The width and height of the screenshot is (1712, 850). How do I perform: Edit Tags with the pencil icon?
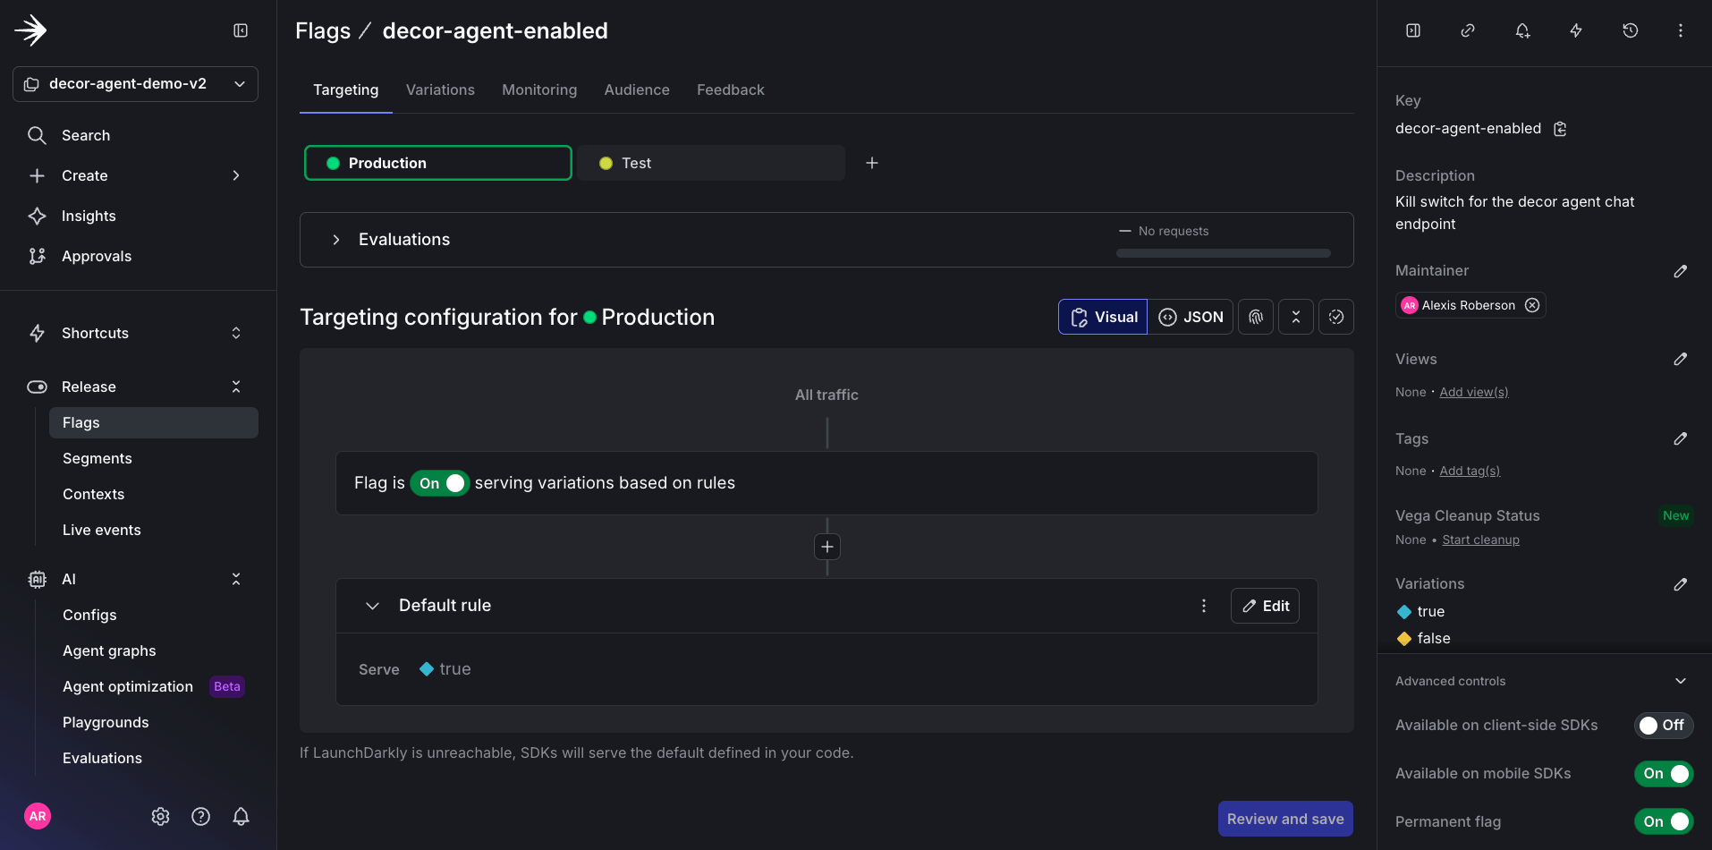pyautogui.click(x=1681, y=438)
